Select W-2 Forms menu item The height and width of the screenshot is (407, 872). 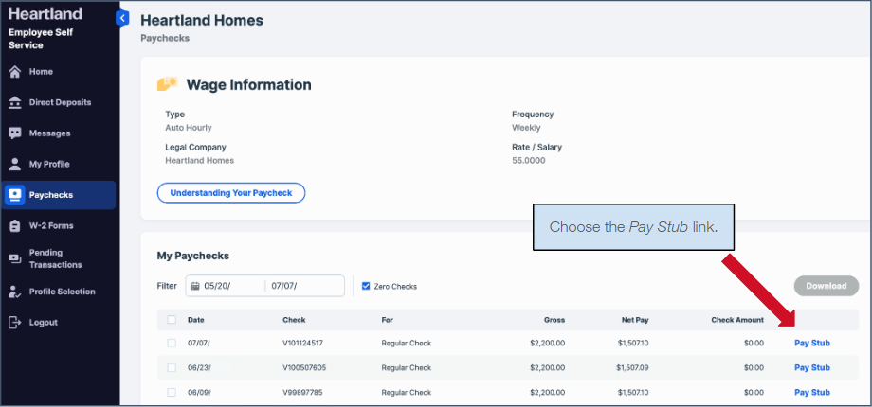pyautogui.click(x=51, y=226)
